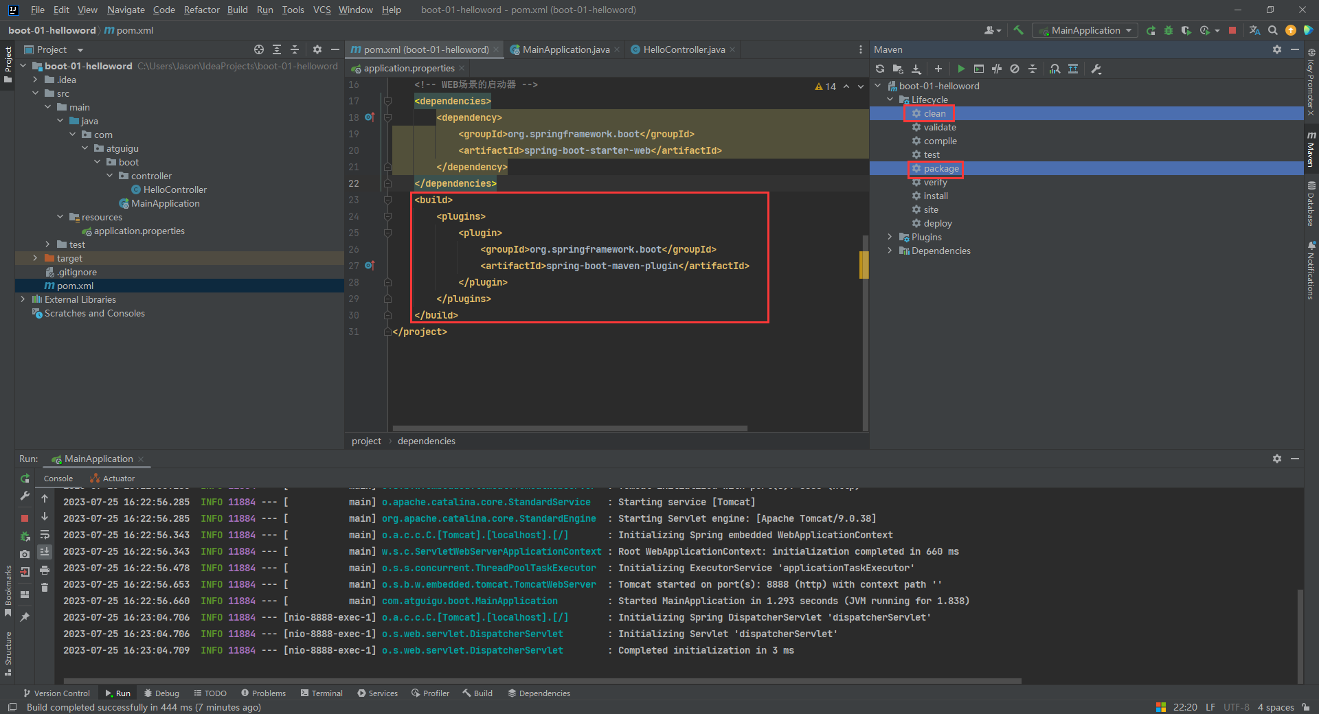Switch to the HelloController.java editor tab

(x=684, y=49)
